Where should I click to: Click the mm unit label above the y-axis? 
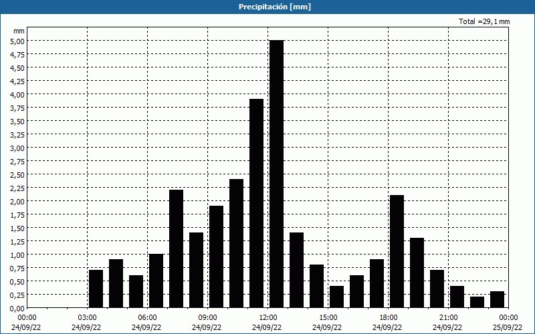[19, 31]
